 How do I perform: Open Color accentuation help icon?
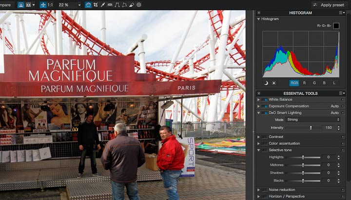(x=343, y=143)
